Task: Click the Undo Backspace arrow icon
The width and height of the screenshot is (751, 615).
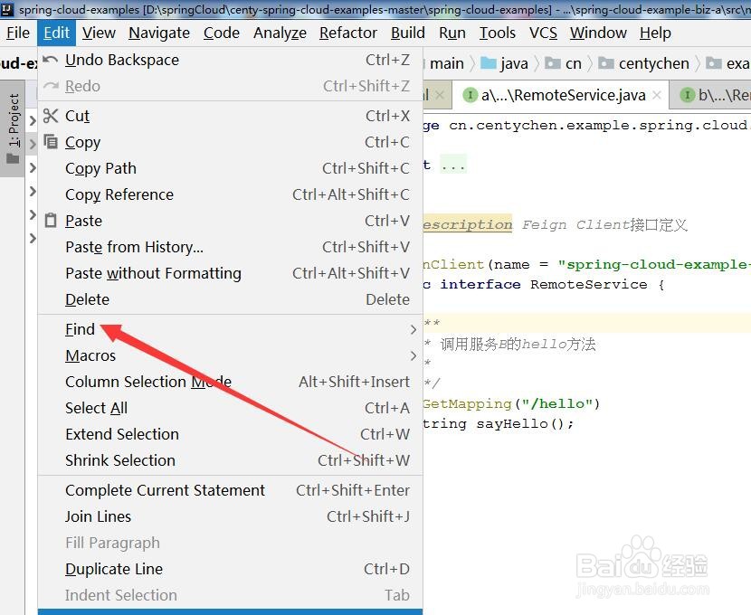Action: pyautogui.click(x=51, y=60)
